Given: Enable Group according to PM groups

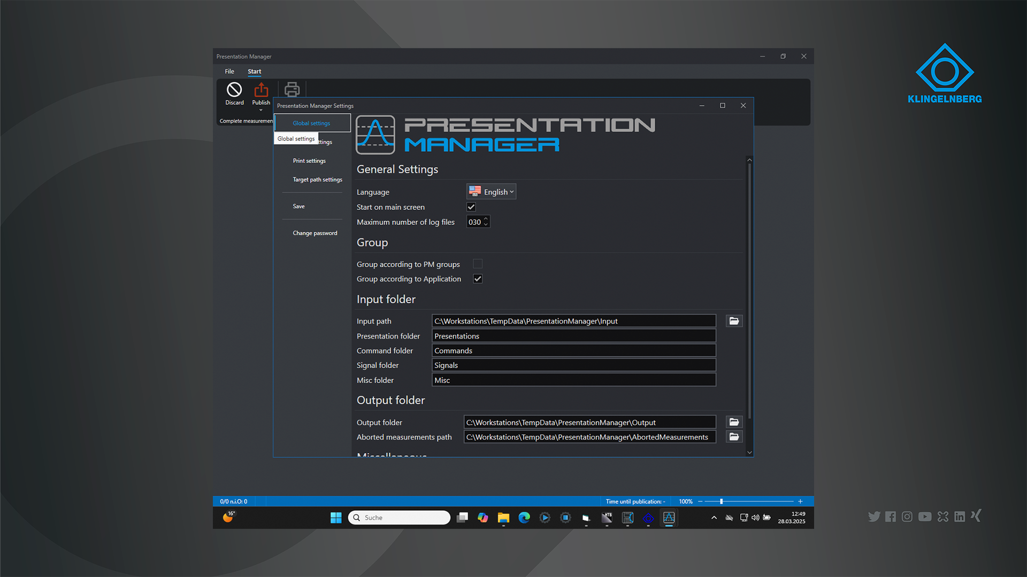Looking at the screenshot, I should tap(478, 264).
